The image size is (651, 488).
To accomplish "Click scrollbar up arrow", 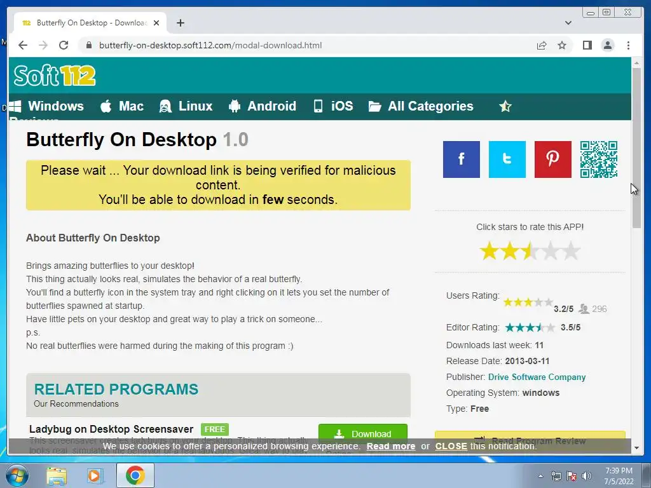I will pyautogui.click(x=636, y=63).
